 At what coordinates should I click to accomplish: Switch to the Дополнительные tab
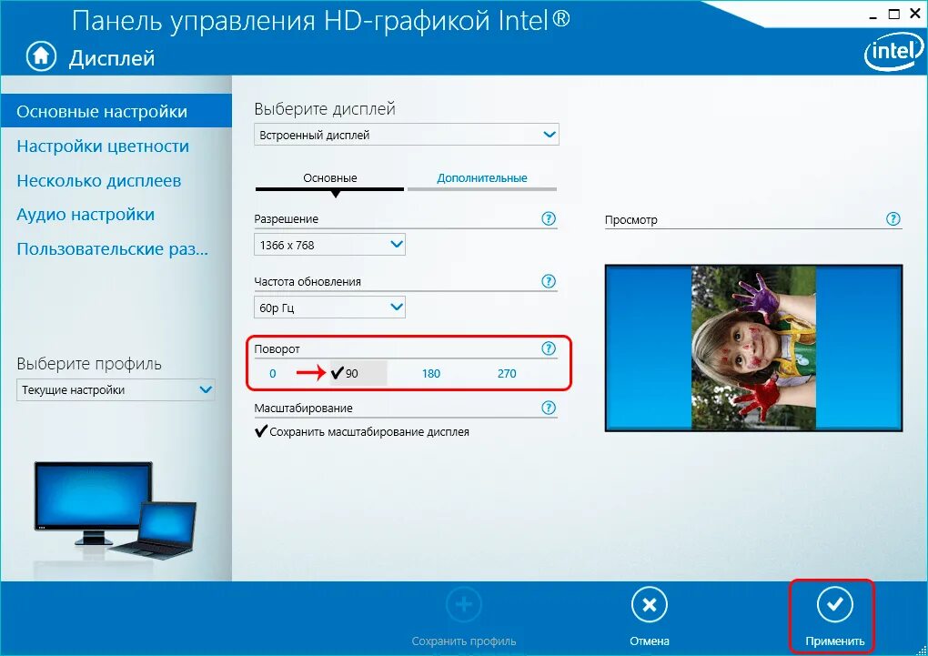tap(482, 178)
